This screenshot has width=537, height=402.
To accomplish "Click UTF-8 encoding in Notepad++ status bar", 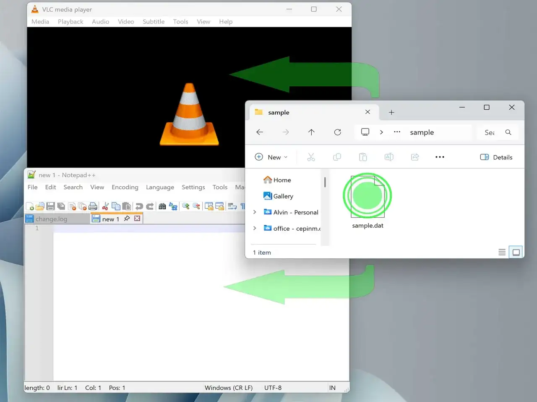I will (273, 388).
